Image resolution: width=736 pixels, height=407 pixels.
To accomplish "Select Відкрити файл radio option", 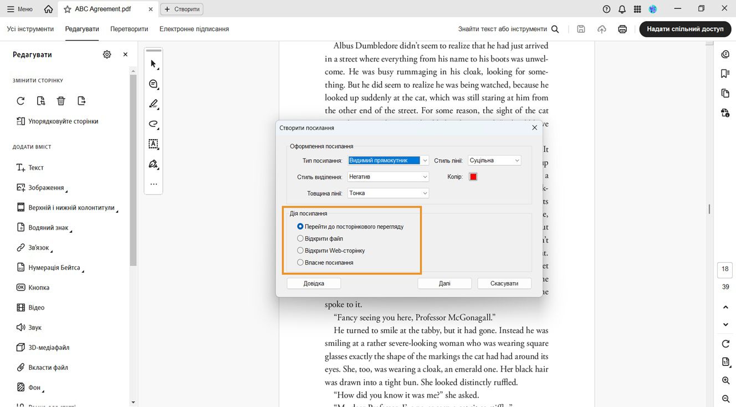I will (320, 238).
